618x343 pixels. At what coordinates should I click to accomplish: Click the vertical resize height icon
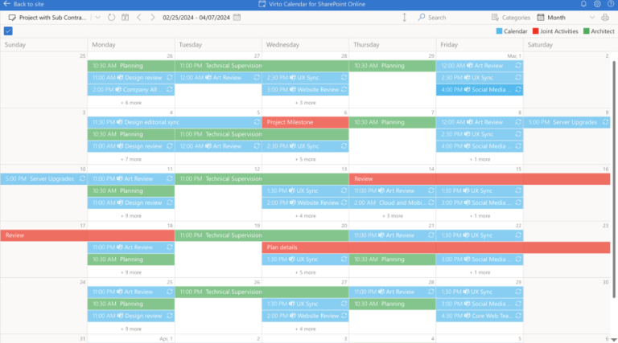[x=404, y=17]
